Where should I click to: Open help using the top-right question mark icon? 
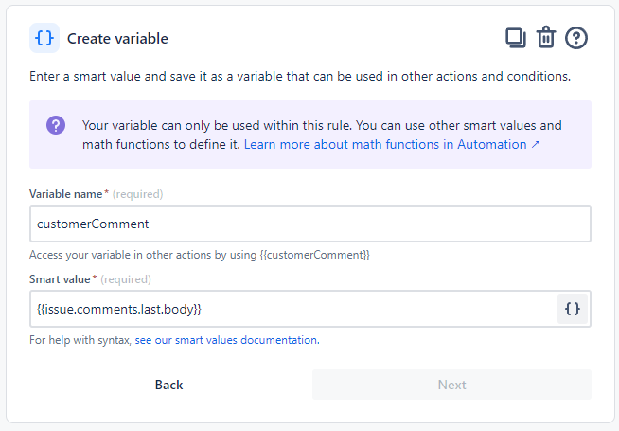[x=576, y=38]
